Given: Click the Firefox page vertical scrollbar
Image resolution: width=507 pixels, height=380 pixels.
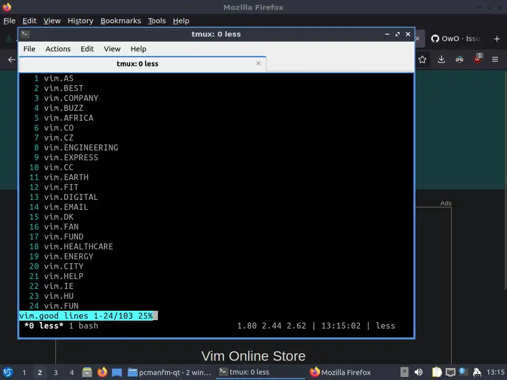Looking at the screenshot, I should (x=506, y=181).
